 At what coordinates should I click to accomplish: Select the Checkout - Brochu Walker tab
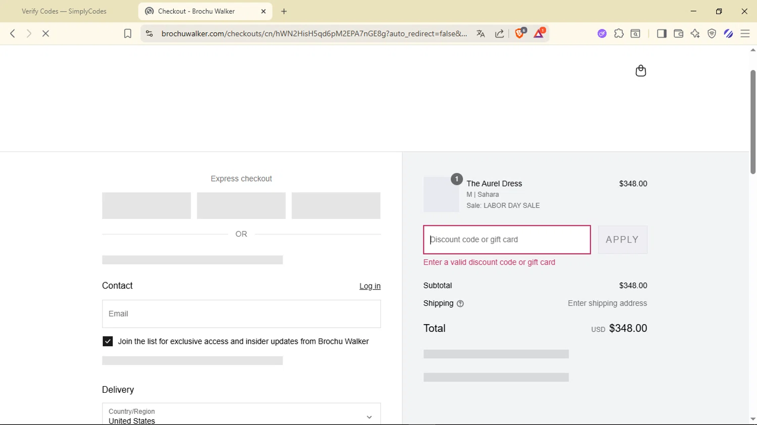point(205,11)
